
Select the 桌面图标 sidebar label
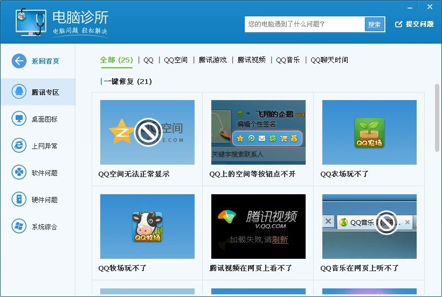pyautogui.click(x=45, y=119)
